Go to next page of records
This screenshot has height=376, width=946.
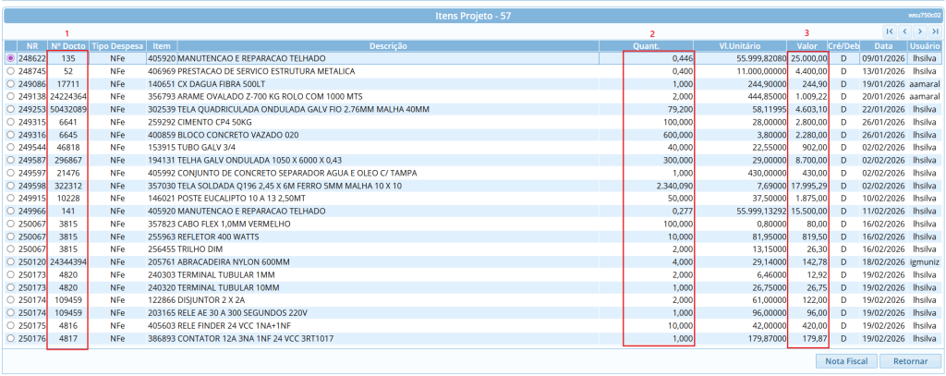[920, 31]
